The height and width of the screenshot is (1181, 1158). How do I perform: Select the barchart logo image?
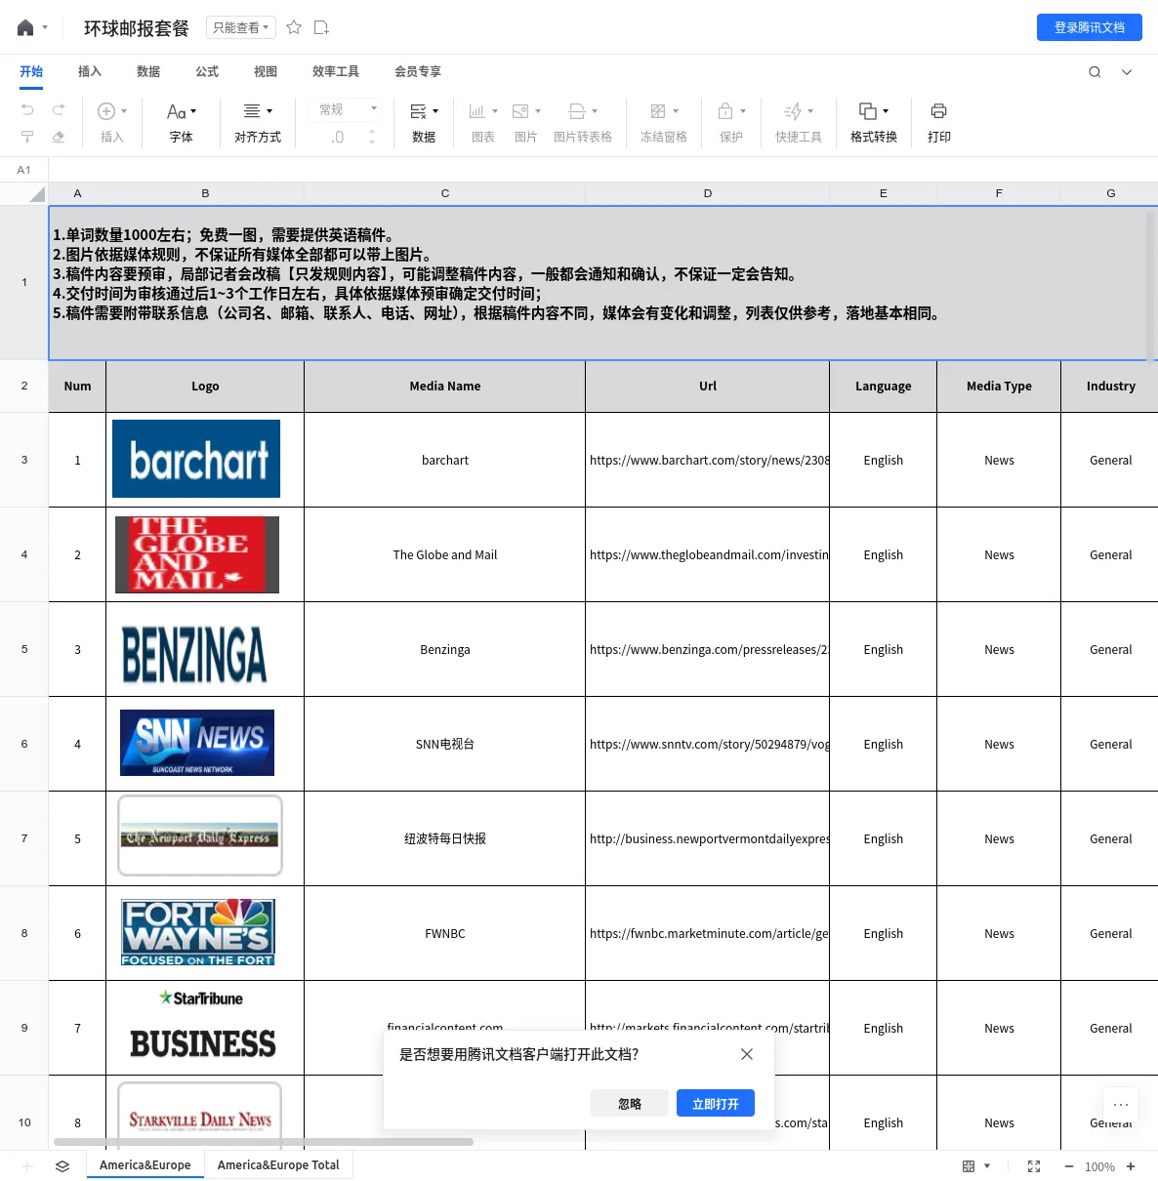(x=196, y=459)
